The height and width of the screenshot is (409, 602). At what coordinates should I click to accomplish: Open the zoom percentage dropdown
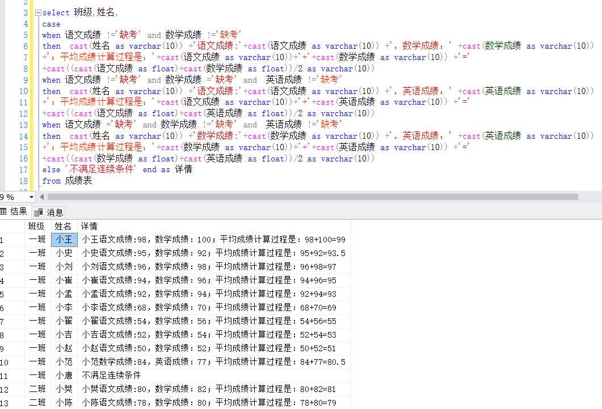[30, 197]
